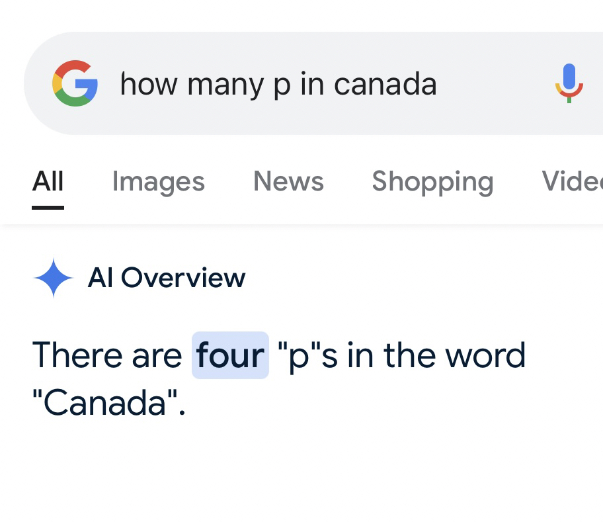Place cursor on "canada" in search box
Image resolution: width=603 pixels, height=522 pixels.
385,84
